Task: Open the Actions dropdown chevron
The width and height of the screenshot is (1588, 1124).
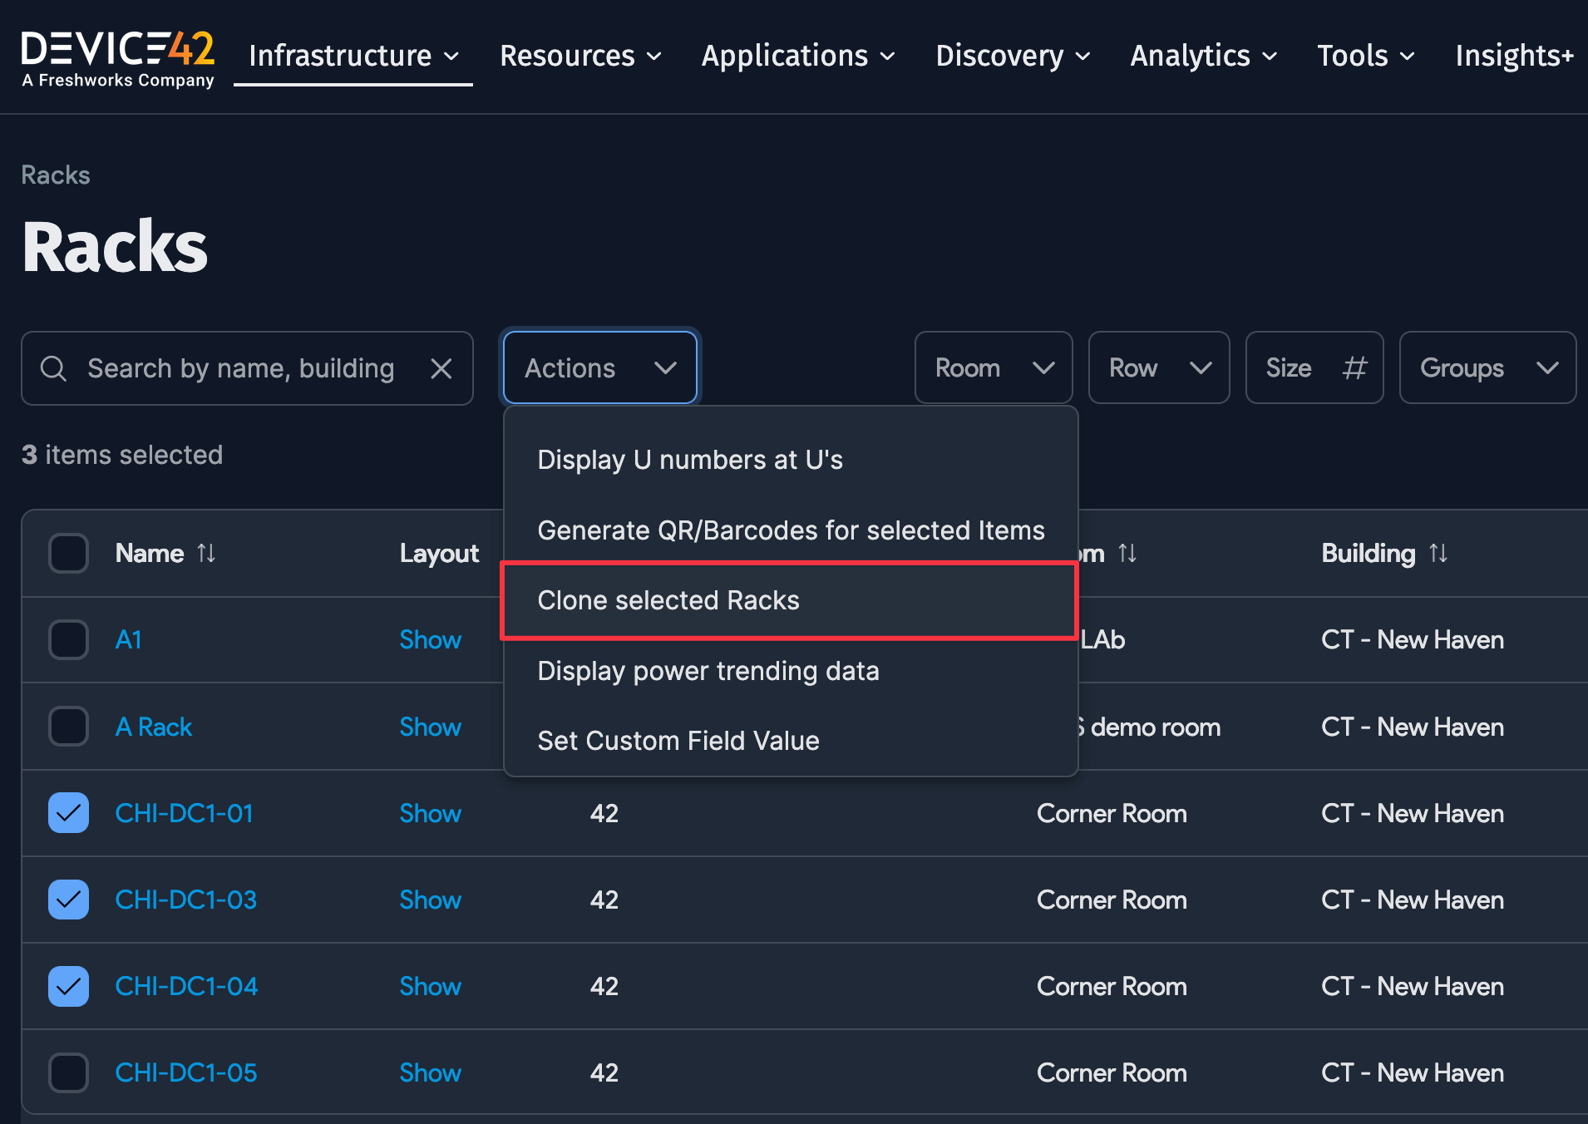Action: 665,367
